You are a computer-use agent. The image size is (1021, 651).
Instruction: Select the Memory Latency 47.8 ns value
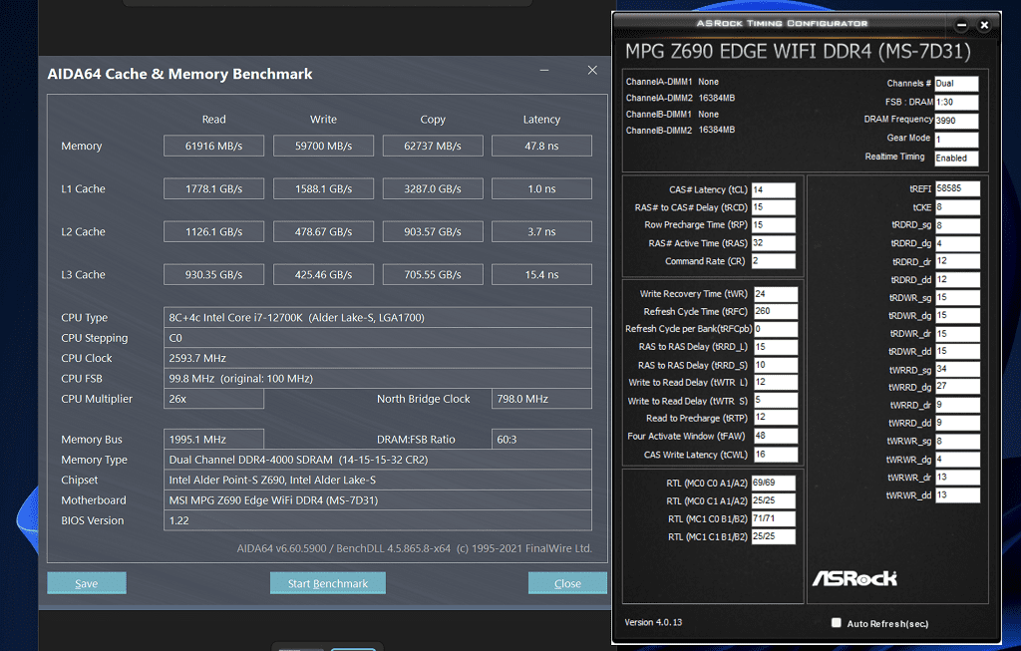point(541,146)
